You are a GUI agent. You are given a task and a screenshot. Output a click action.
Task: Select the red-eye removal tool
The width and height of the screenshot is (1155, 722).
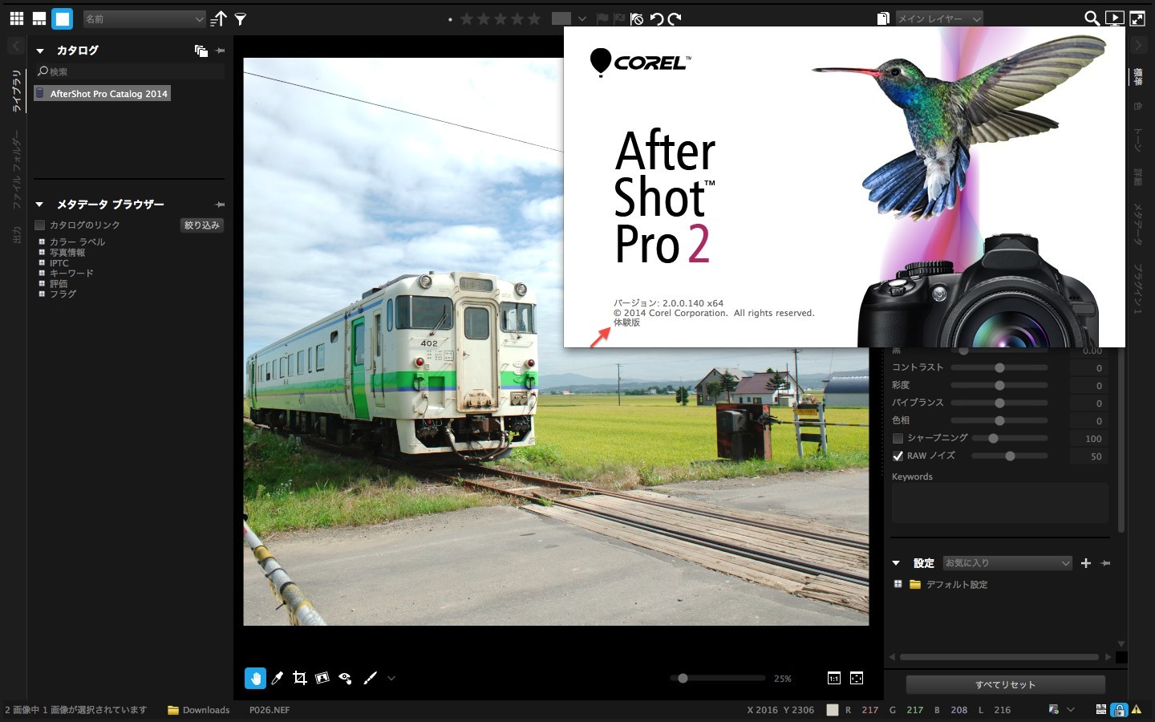(345, 678)
